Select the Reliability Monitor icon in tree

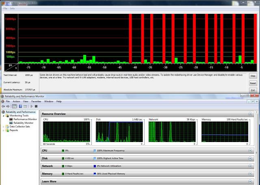coord(11,123)
